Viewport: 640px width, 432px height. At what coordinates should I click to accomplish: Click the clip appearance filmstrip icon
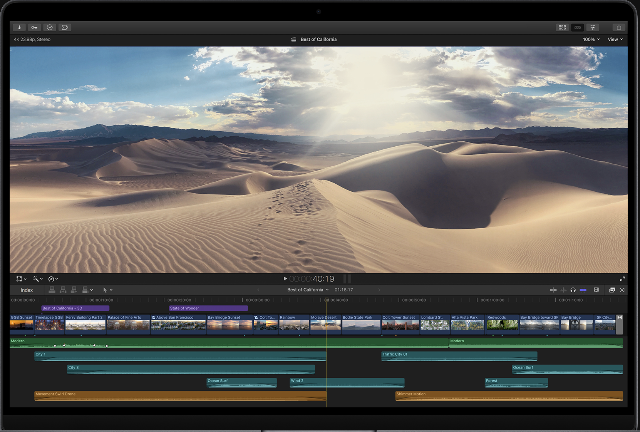596,290
